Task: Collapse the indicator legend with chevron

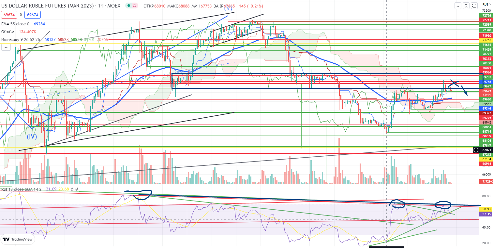Action: pos(6,47)
